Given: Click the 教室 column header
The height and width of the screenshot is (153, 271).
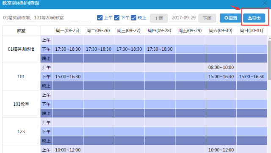Looking at the screenshot, I should [21, 31].
